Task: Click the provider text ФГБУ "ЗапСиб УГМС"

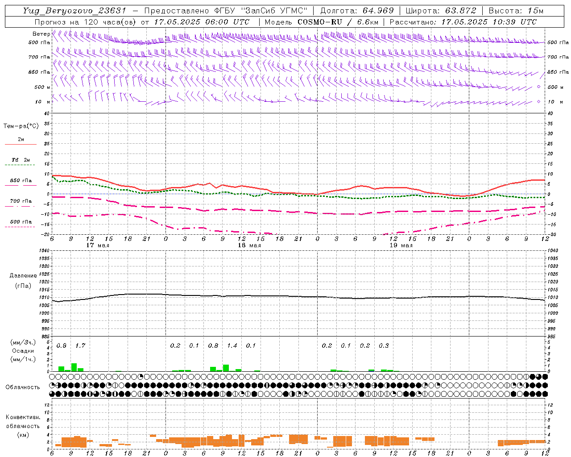Action: 261,11
